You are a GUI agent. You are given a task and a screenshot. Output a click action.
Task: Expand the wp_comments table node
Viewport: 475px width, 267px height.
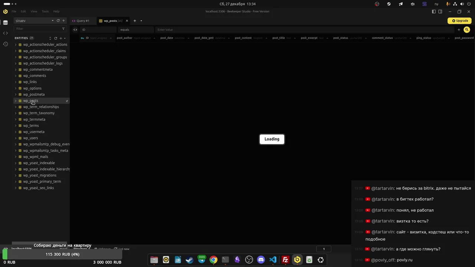coord(15,76)
